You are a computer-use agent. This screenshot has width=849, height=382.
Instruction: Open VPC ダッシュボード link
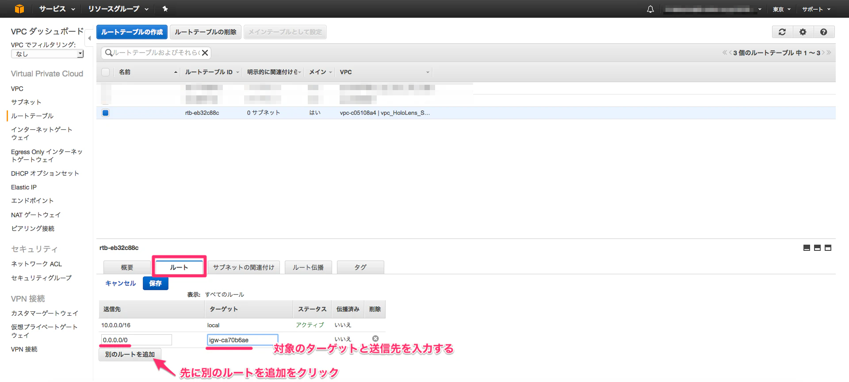point(47,31)
